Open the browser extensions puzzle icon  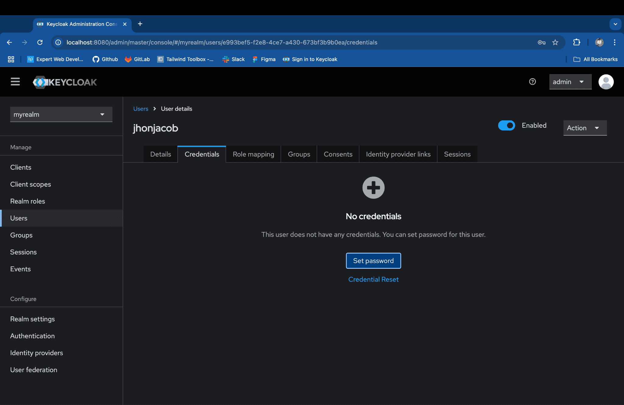(x=576, y=42)
